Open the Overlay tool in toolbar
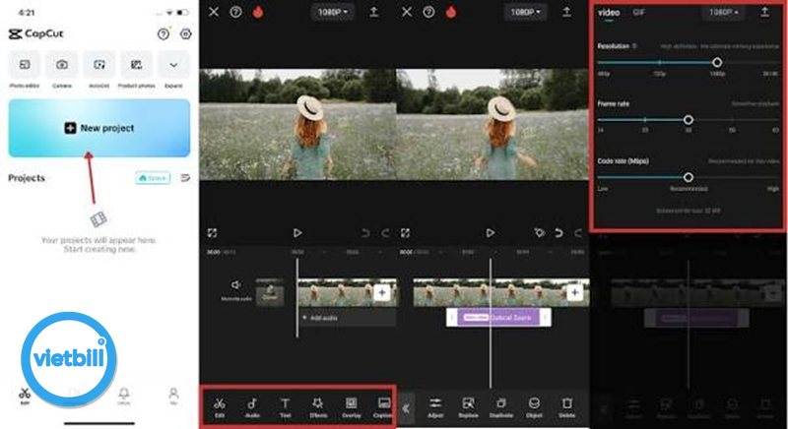 tap(352, 407)
